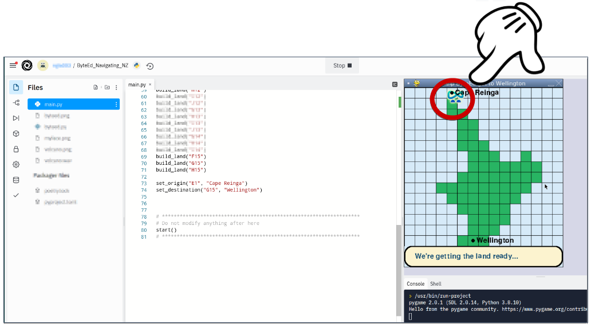
Task: Click line build_land("F15") in the editor
Action: (181, 156)
